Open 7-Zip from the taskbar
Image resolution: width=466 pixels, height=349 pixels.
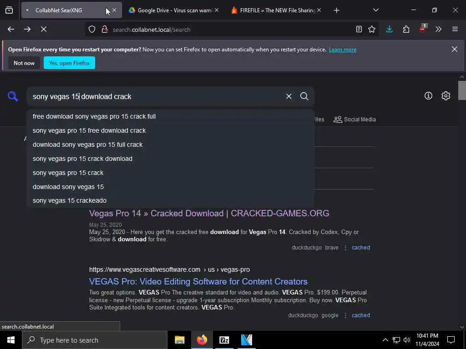(x=224, y=340)
